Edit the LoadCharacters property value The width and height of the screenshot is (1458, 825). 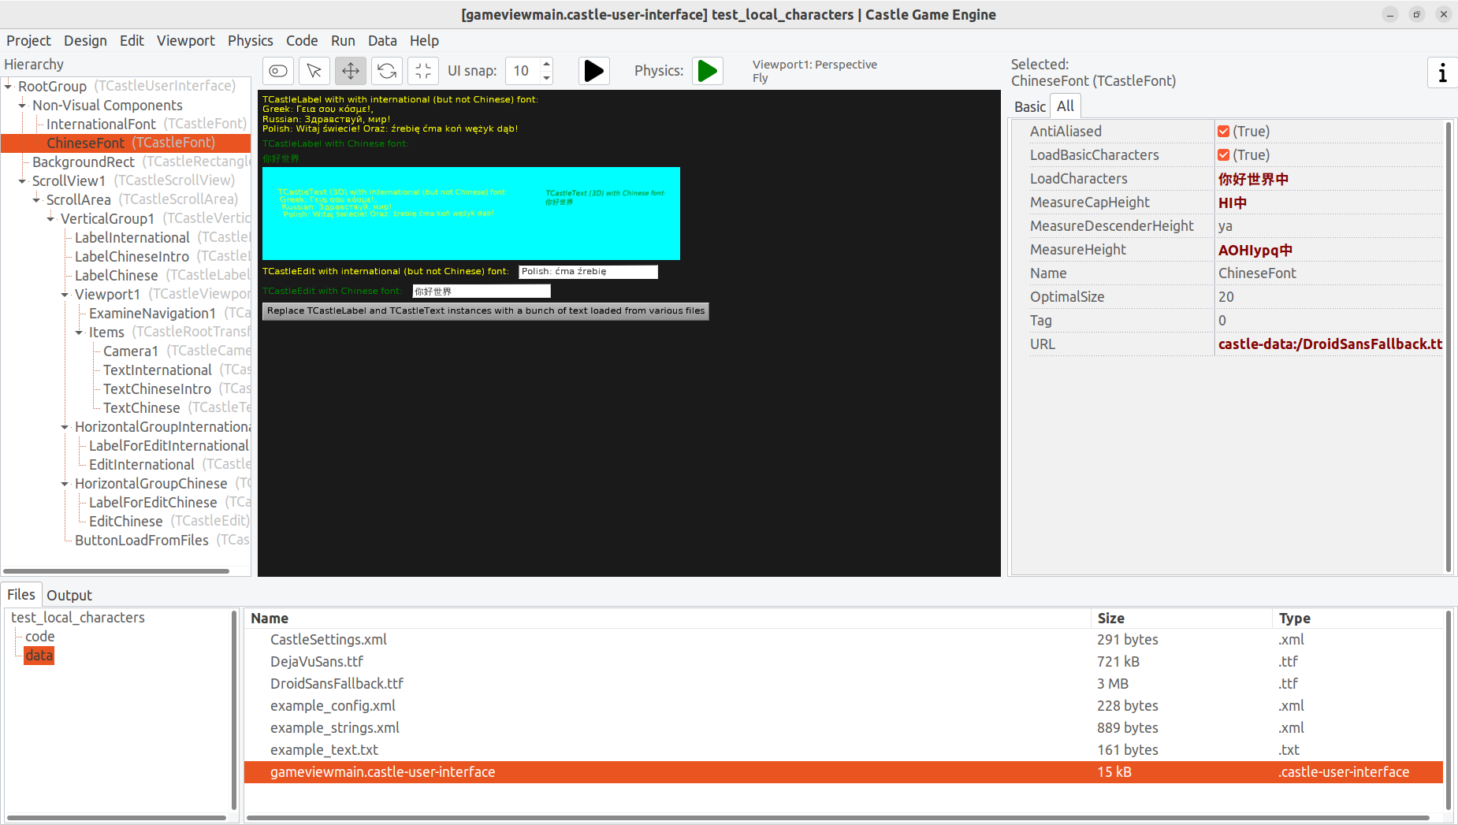pyautogui.click(x=1329, y=179)
